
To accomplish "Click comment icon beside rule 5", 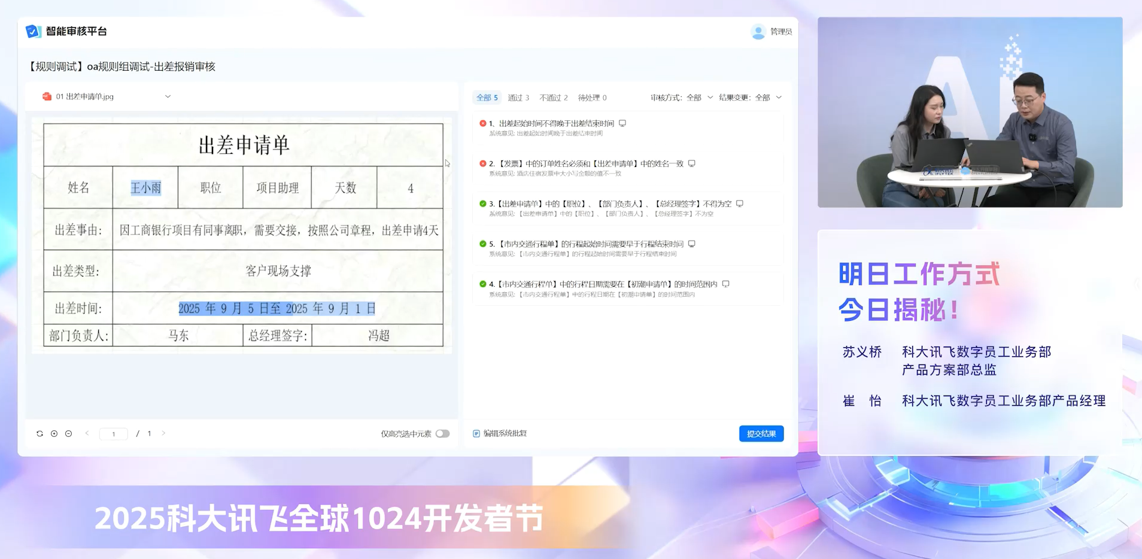I will [x=691, y=244].
